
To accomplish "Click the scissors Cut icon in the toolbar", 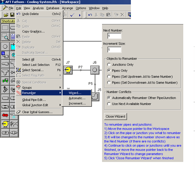I will pyautogui.click(x=96, y=15).
